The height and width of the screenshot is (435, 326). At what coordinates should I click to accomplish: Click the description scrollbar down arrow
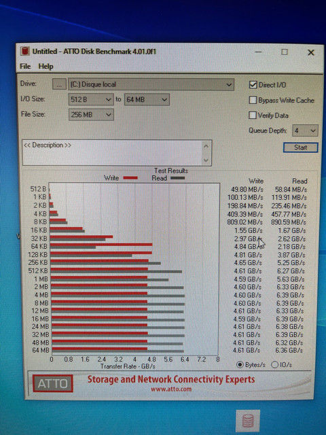206,160
